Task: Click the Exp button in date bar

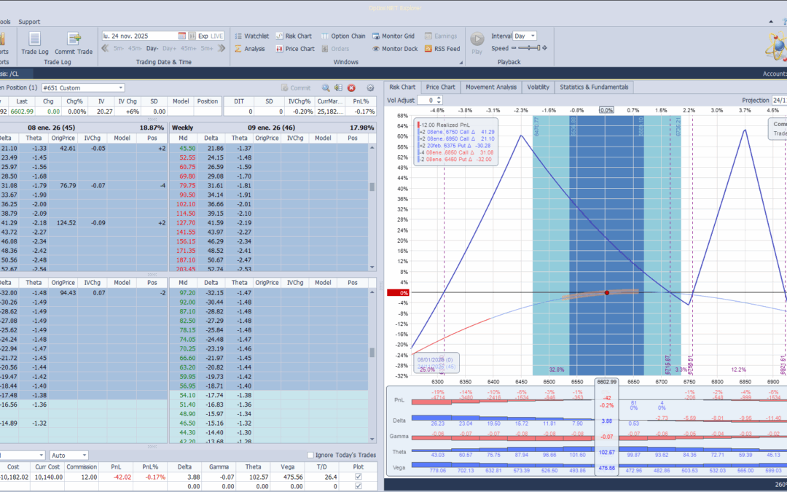Action: pos(203,36)
